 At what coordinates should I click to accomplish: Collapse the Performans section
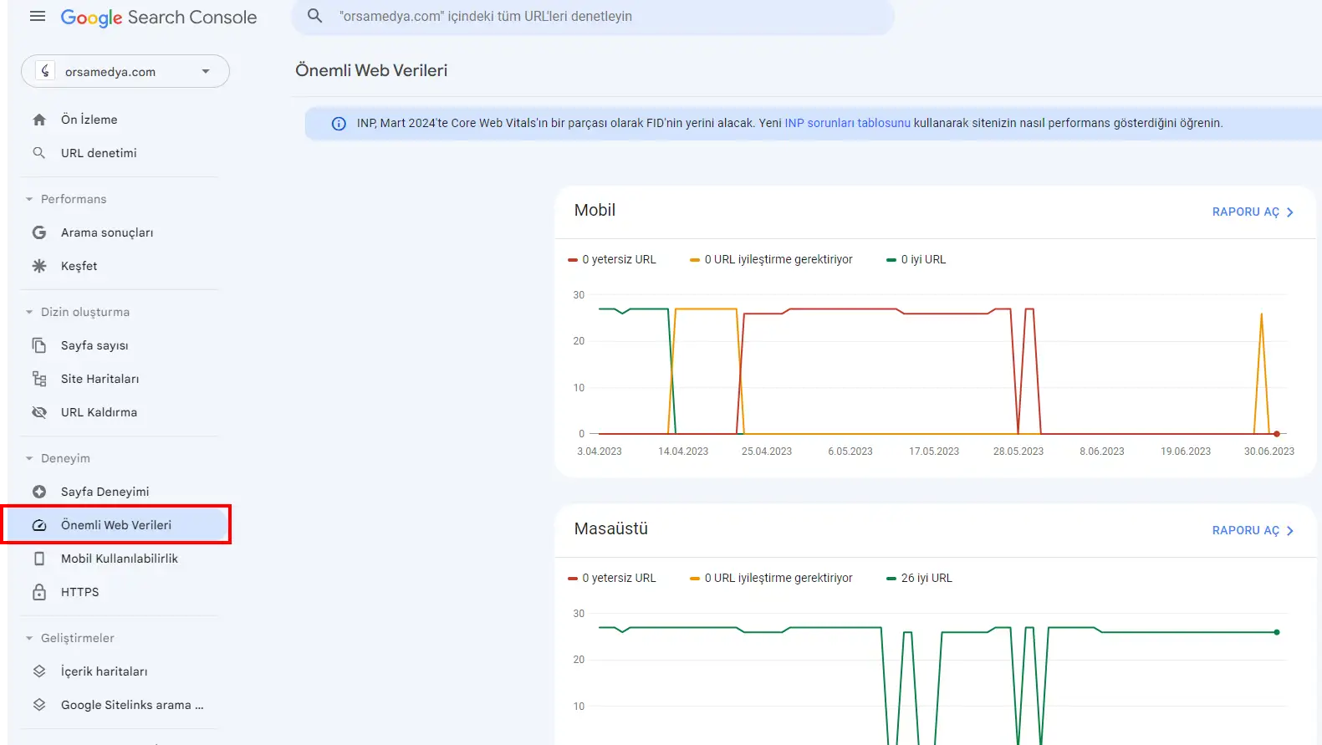(29, 199)
